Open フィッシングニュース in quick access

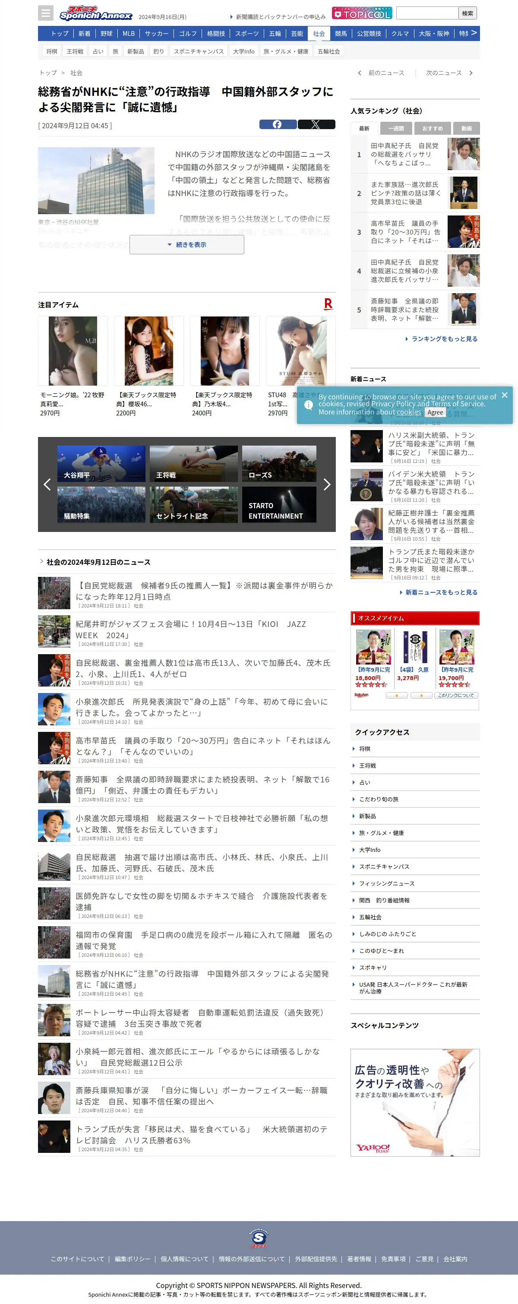pyautogui.click(x=387, y=883)
